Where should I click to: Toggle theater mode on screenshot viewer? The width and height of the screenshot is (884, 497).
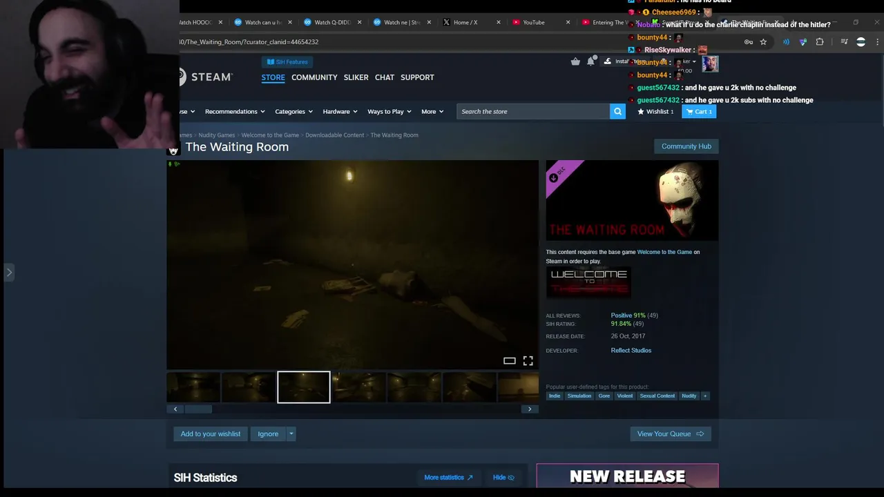(509, 360)
